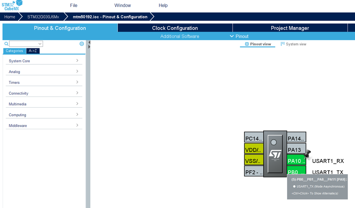Click the USART1_RX pin label

pos(328,161)
